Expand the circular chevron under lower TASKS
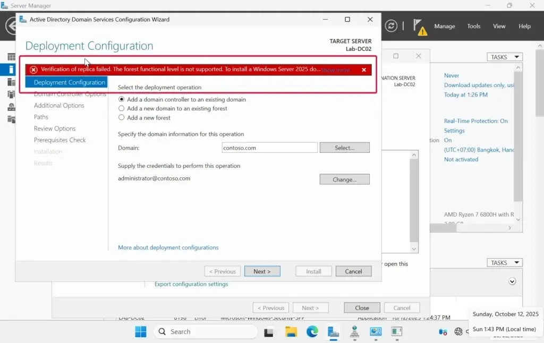This screenshot has height=343, width=544. tap(512, 281)
